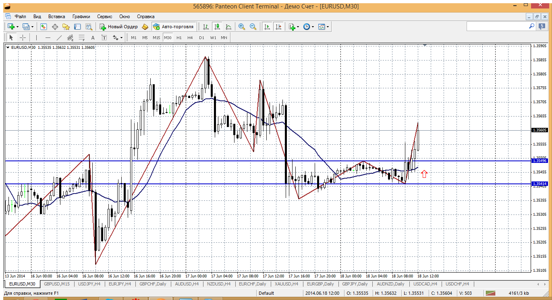Select the arrow cursor tool

11,37
